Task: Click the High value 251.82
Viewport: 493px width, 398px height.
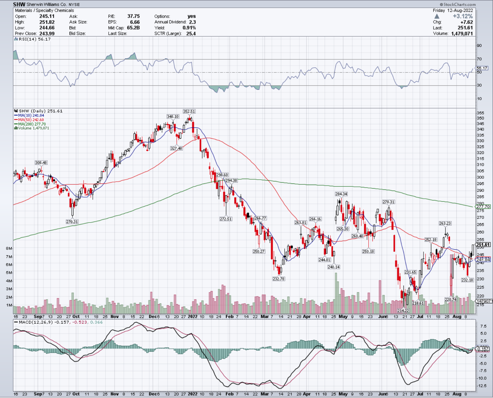Action: pyautogui.click(x=47, y=22)
